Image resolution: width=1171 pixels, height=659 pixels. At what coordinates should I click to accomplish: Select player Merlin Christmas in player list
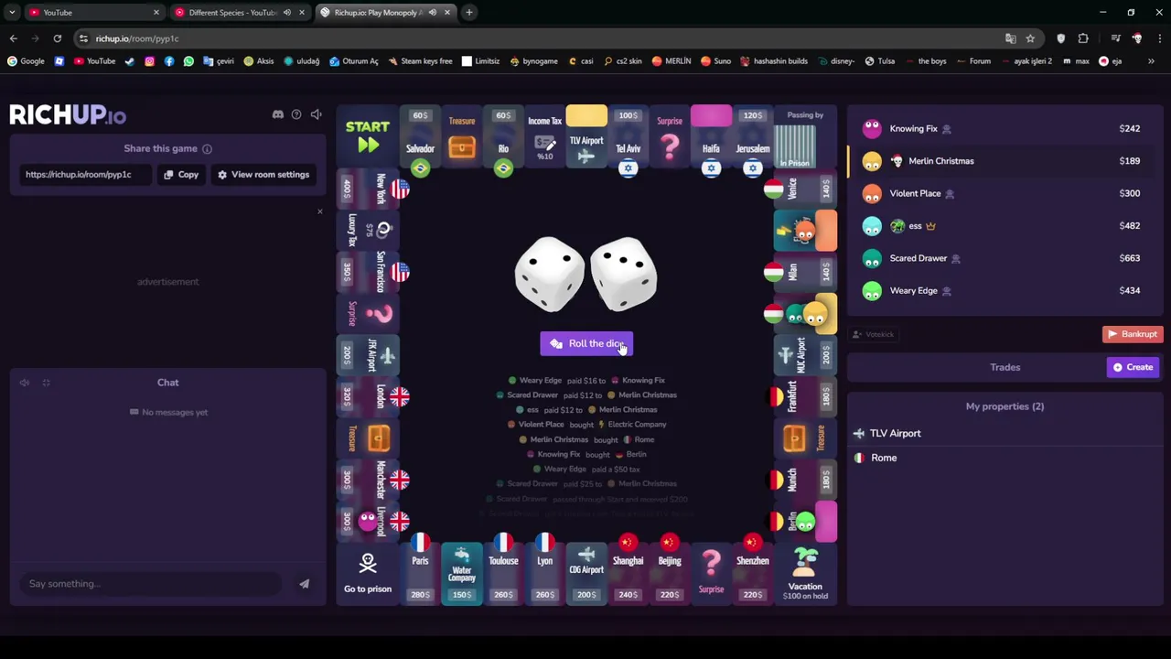1004,161
